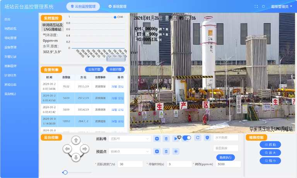Click the fullscreen icon in the header
The height and width of the screenshot is (178, 297).
256,7
